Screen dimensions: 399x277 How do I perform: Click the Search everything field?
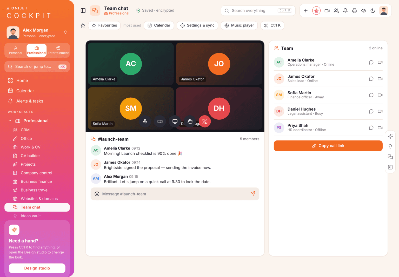click(258, 11)
